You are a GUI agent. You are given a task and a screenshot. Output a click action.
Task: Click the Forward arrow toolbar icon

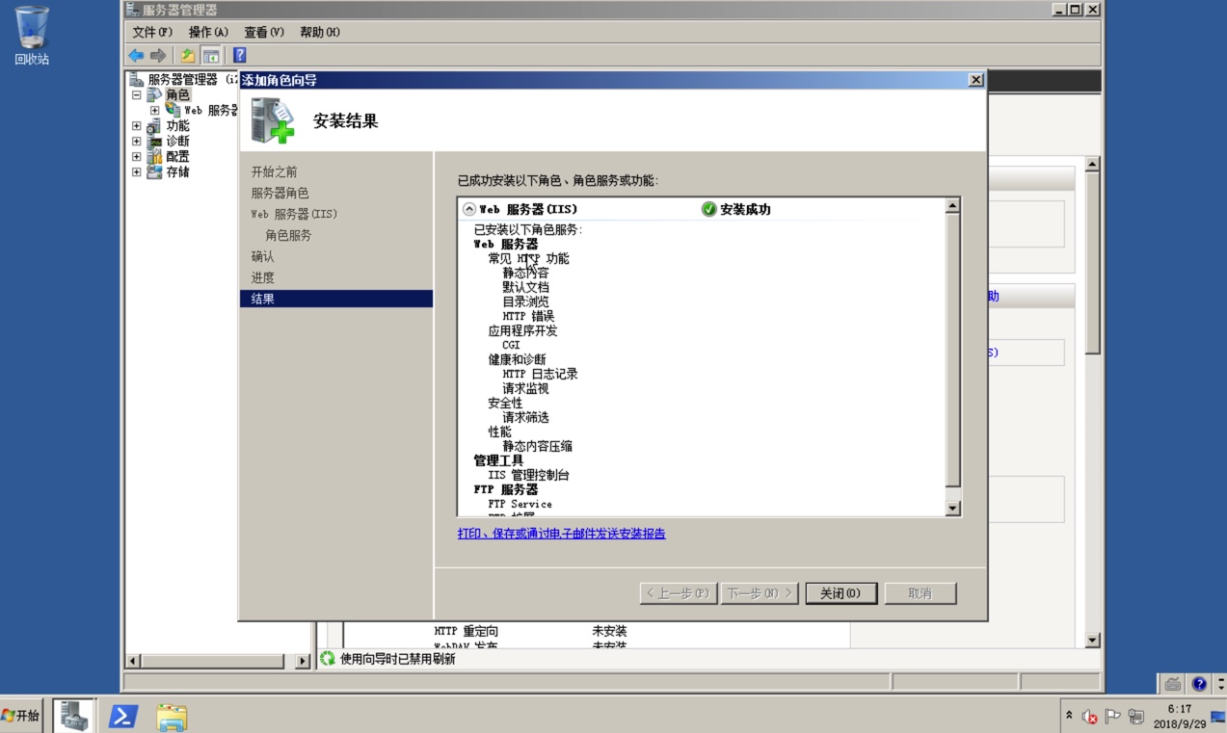(158, 55)
